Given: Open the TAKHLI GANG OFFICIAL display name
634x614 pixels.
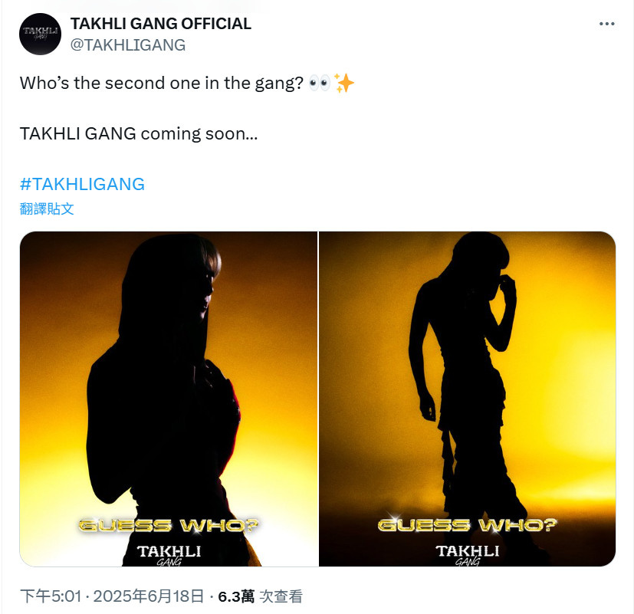Looking at the screenshot, I should click(160, 24).
